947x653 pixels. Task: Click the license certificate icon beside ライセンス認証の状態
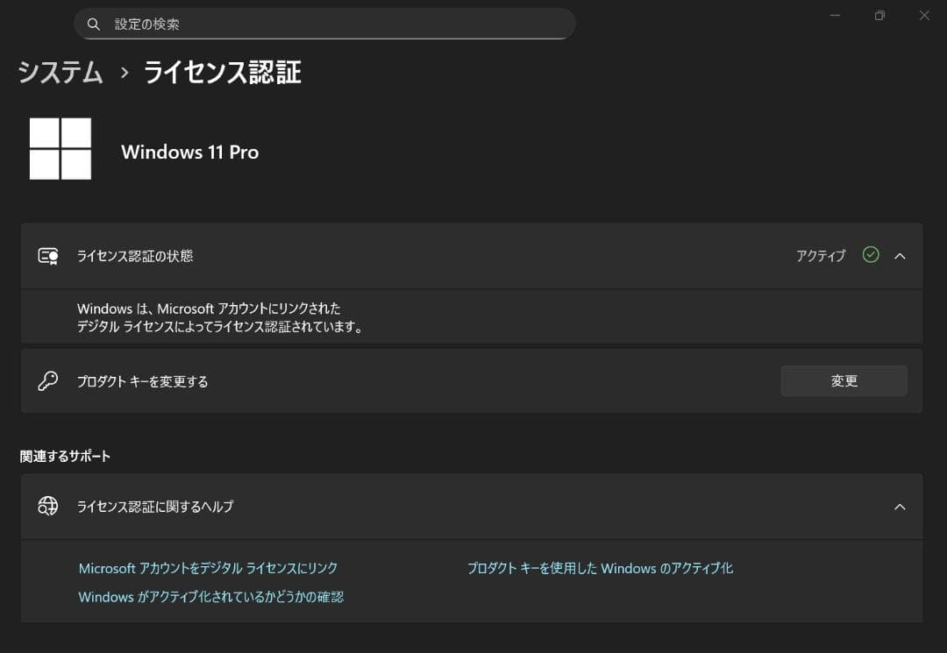(47, 256)
